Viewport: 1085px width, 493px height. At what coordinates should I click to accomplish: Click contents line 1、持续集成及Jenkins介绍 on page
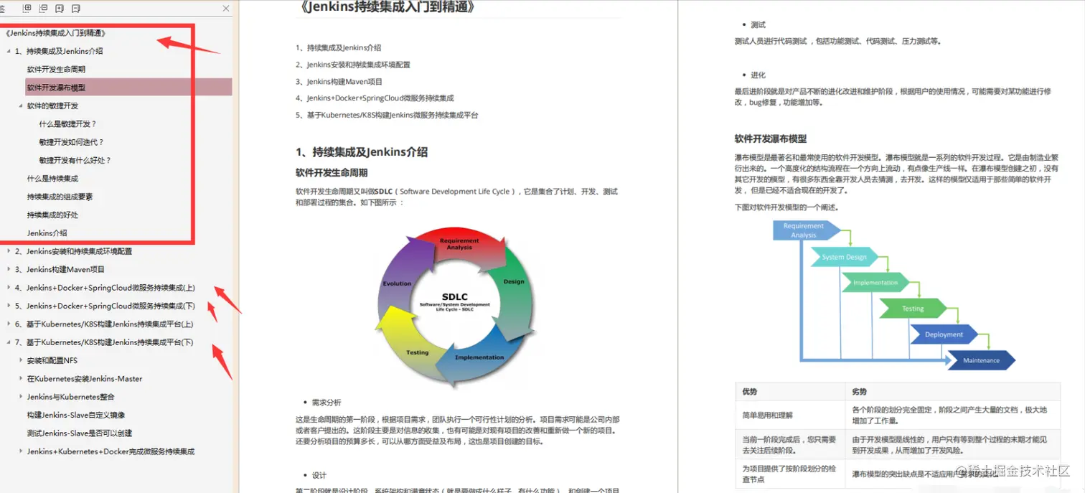[338, 47]
